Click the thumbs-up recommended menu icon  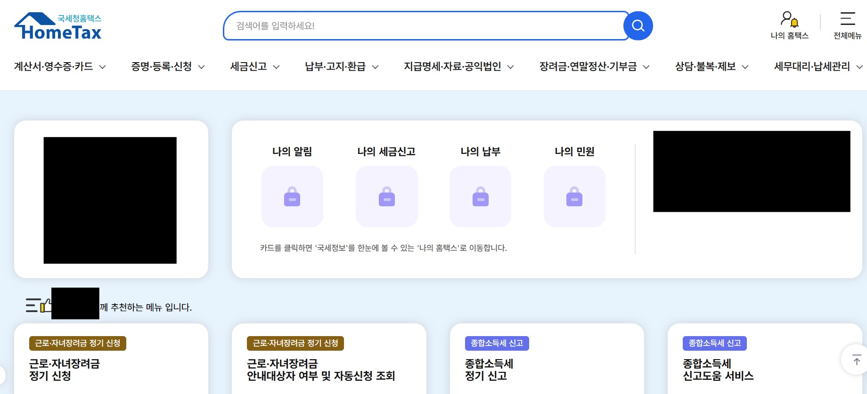[39, 306]
